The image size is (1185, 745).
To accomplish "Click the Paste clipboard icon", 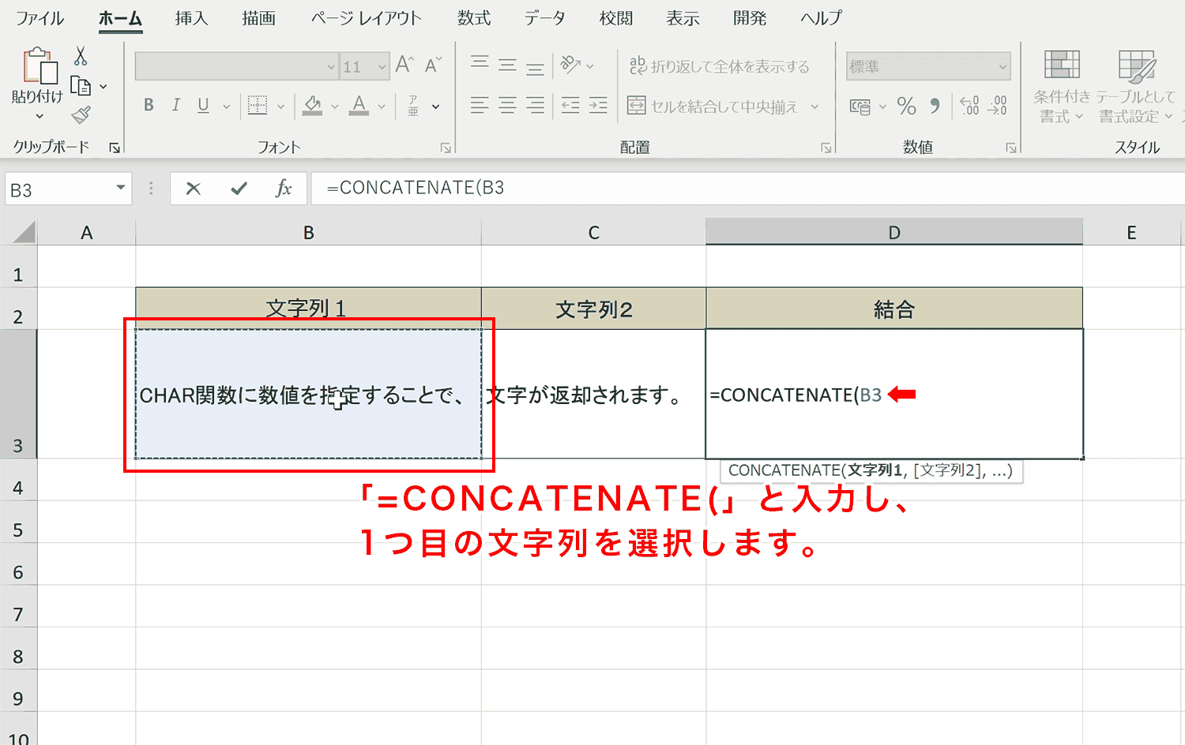I will coord(39,66).
